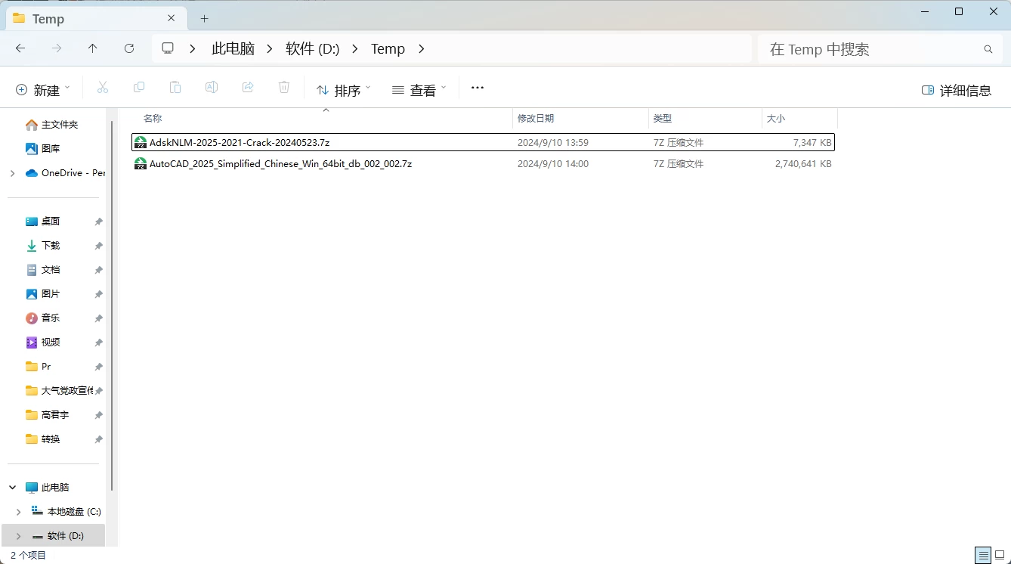Open the three-dots More options menu

477,88
